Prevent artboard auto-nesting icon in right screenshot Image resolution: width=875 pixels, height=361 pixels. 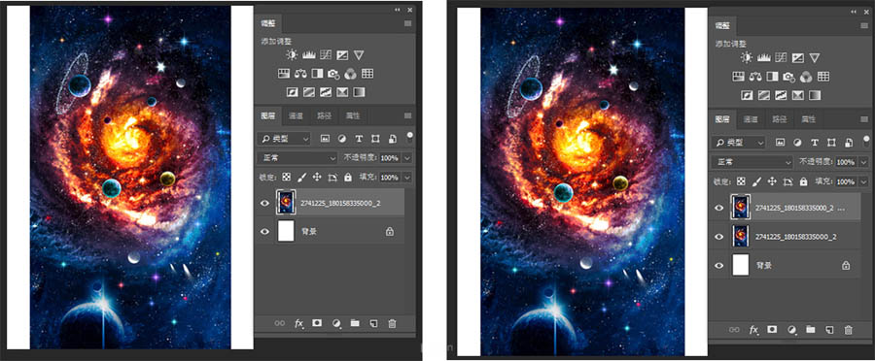787,181
